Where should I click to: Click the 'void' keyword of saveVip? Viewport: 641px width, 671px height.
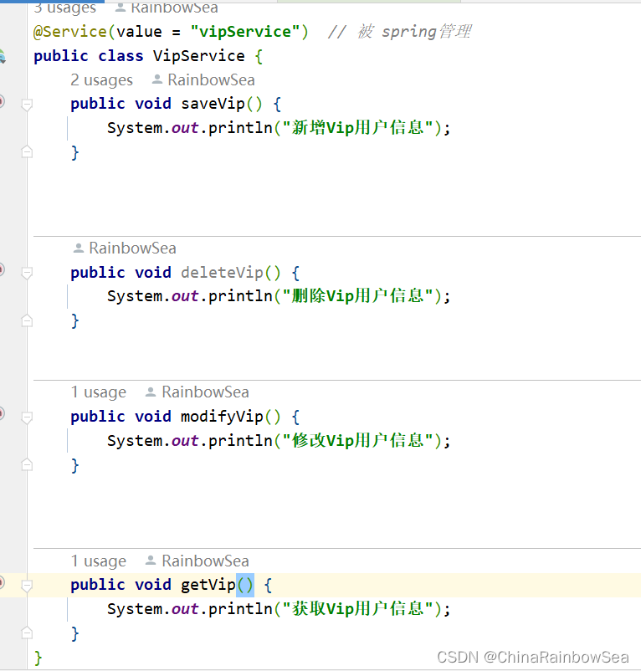coord(153,104)
